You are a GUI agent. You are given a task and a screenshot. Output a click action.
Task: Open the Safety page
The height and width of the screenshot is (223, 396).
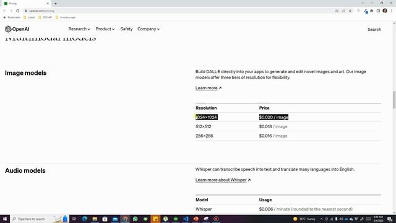tap(126, 29)
